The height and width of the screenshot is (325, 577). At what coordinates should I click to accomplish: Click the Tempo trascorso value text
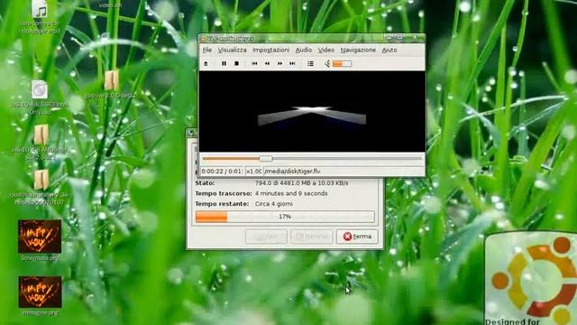pos(291,193)
